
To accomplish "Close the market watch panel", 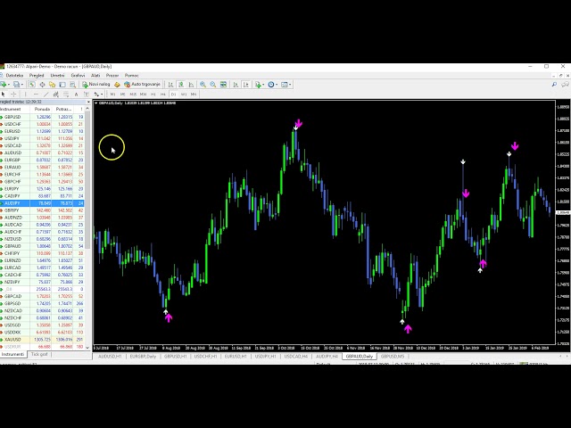I will coord(87,102).
